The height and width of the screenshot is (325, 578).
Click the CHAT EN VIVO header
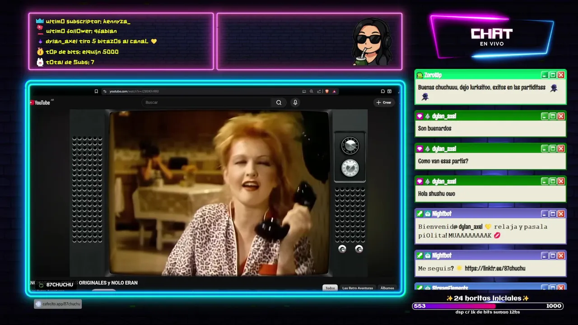[x=492, y=37]
